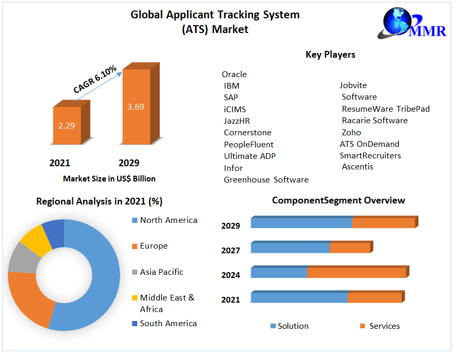The height and width of the screenshot is (354, 454).
Task: Switch to the ComponentSegment Overview title
Action: [x=338, y=200]
